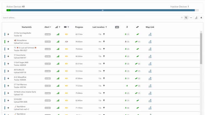Open map link for Die Sonntagsläufer
The width and height of the screenshot is (205, 115).
[x=150, y=34]
